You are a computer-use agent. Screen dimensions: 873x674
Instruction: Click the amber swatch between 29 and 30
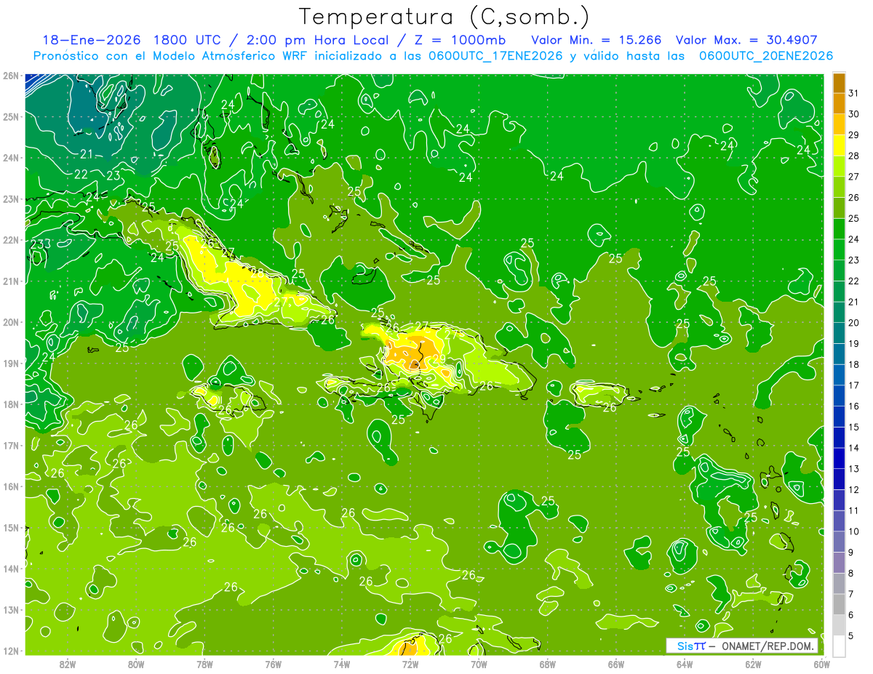[839, 124]
